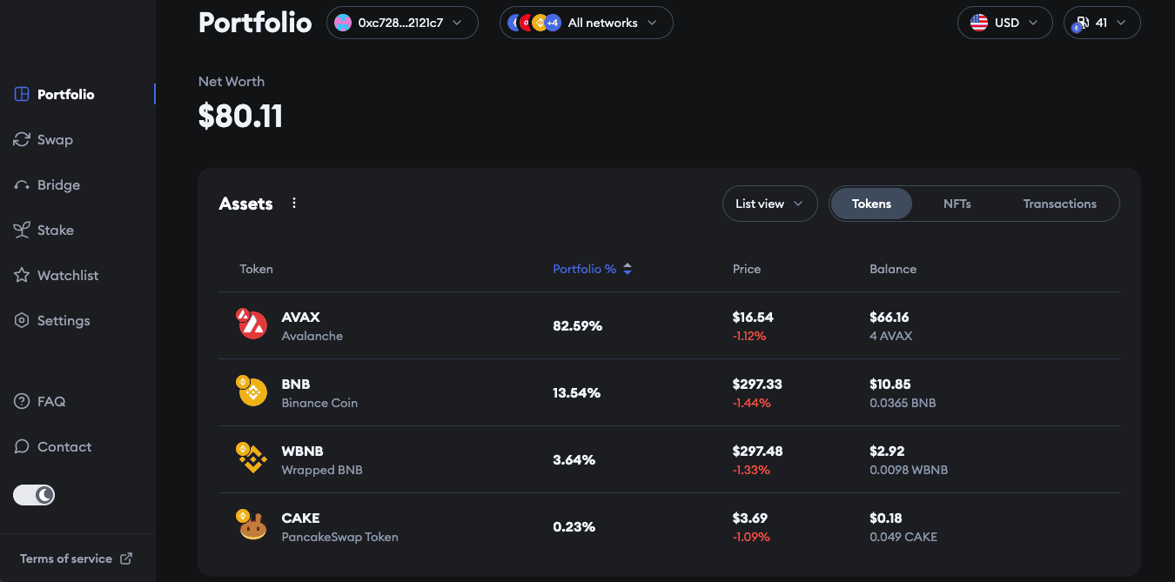Toggle the dark mode switch

coord(34,495)
